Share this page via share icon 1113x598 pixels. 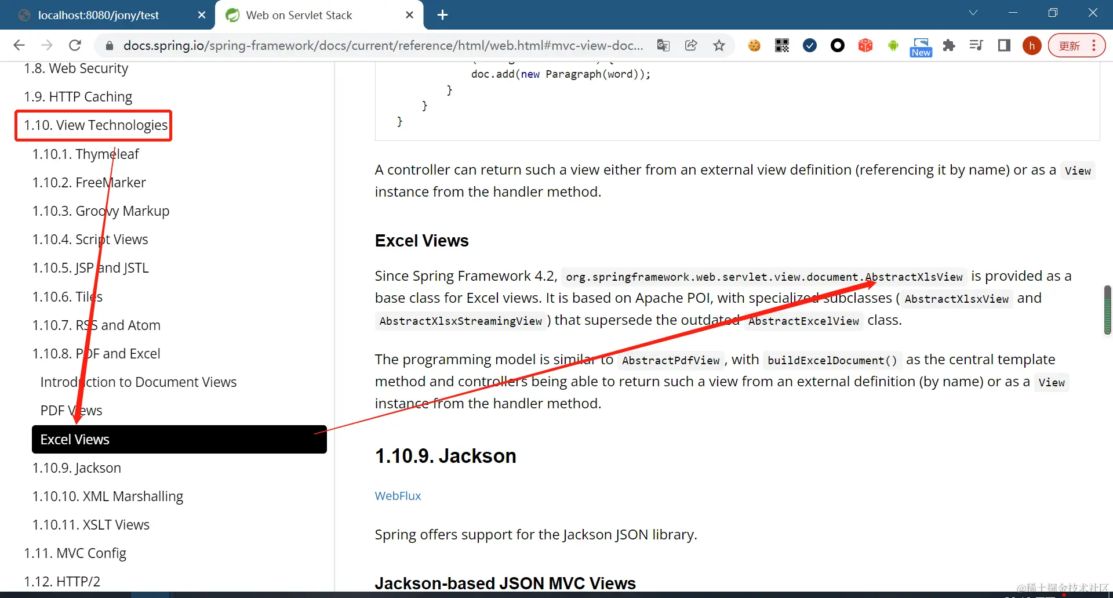(x=691, y=45)
